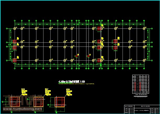
Task: Click the leftmost top grid axis bubble
Action: coord(15,20)
